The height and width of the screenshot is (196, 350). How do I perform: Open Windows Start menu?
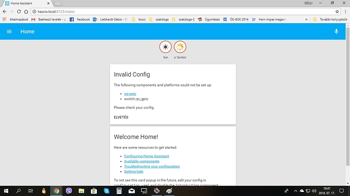6,191
